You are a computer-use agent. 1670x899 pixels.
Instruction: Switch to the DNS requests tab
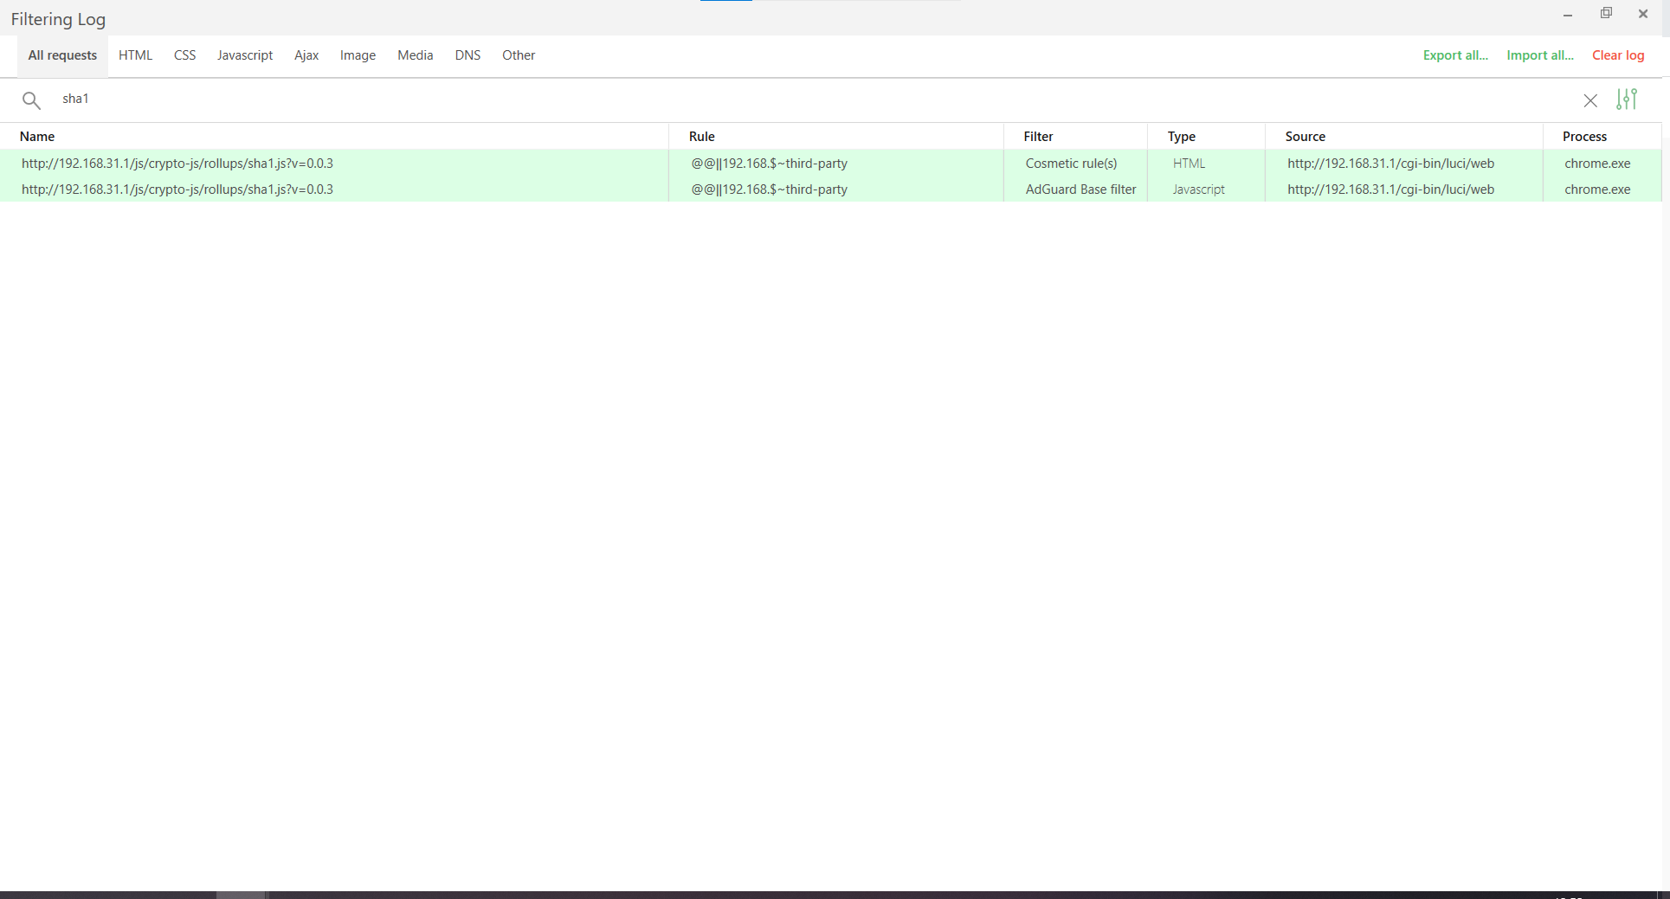coord(467,55)
